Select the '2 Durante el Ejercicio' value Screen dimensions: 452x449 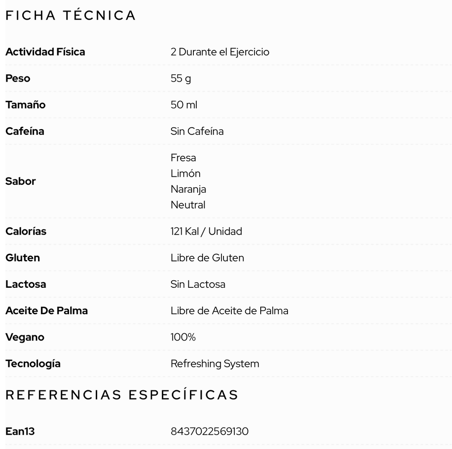click(x=220, y=52)
